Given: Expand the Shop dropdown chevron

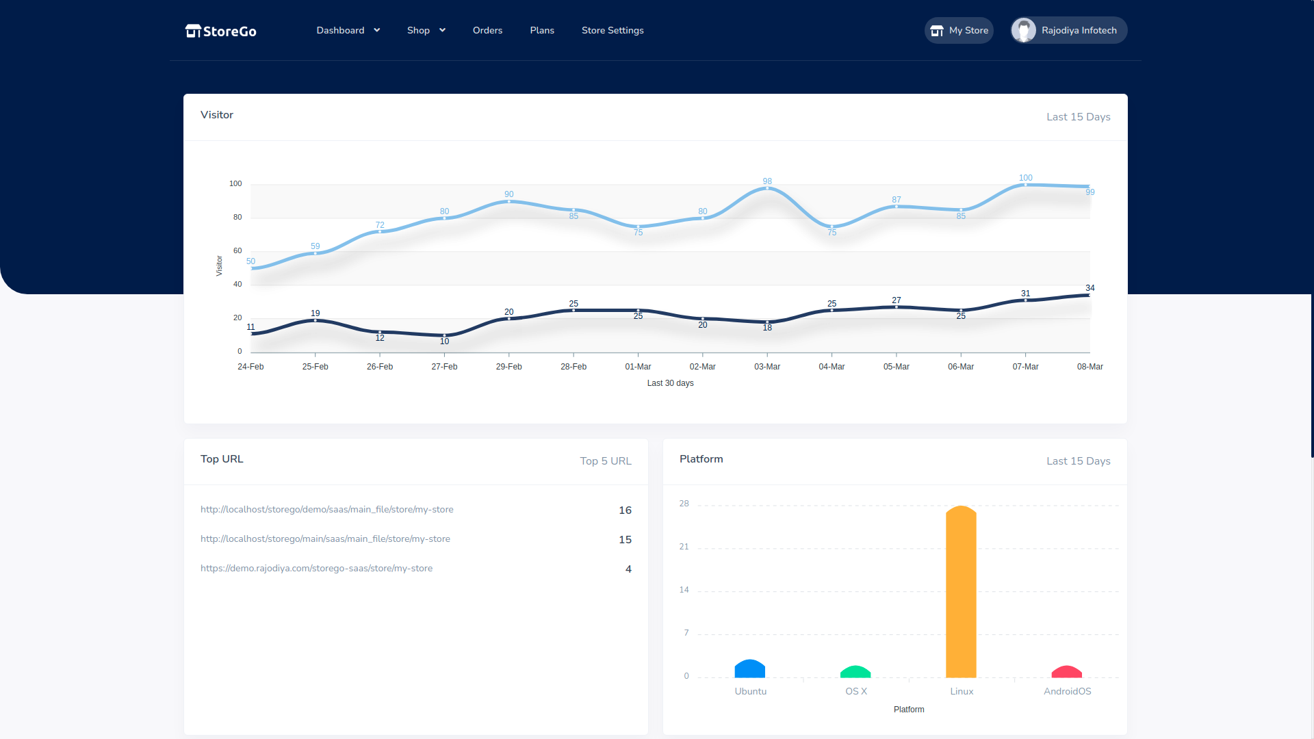Looking at the screenshot, I should 443,30.
